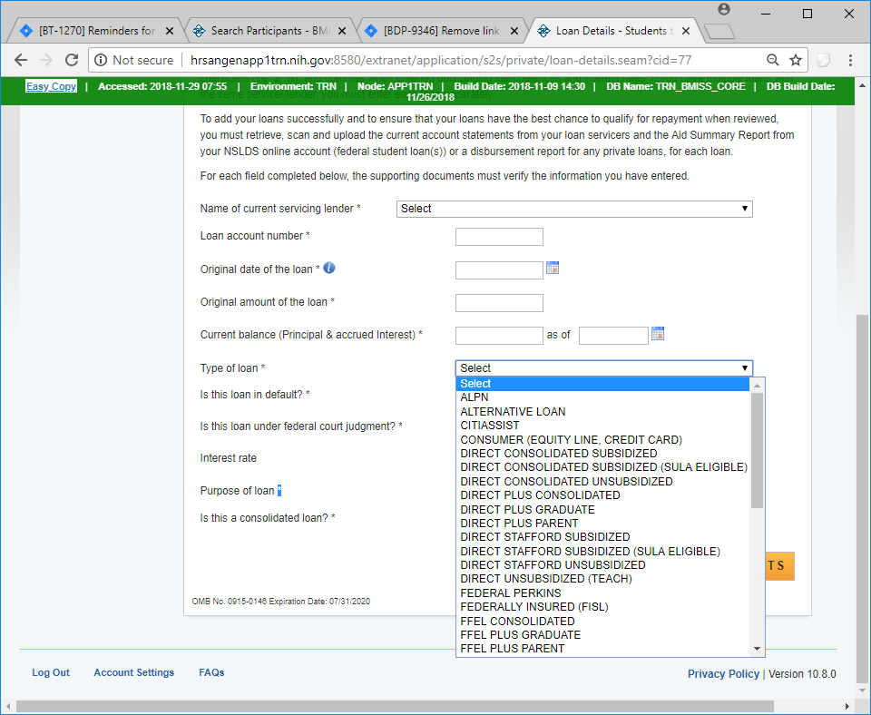Choose FEDERALLY INSURED (FISL)
871x715 pixels.
[x=602, y=607]
